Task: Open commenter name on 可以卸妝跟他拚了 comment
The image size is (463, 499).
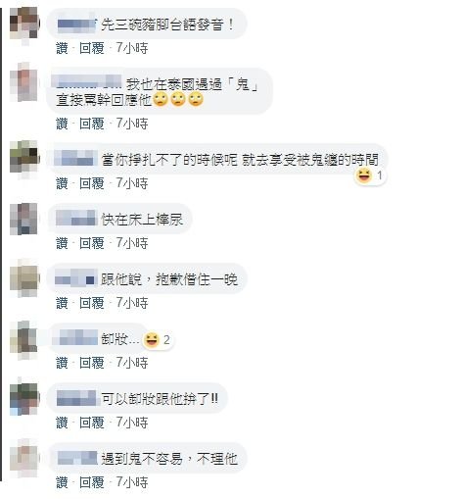Action: click(x=76, y=398)
